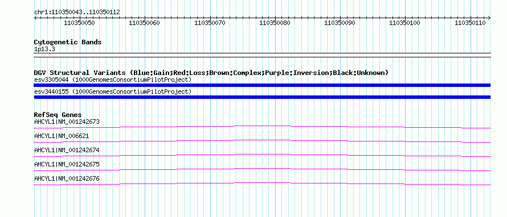Select the esv3440155 blue structural variant bar
This screenshot has width=507, height=217.
(262, 97)
